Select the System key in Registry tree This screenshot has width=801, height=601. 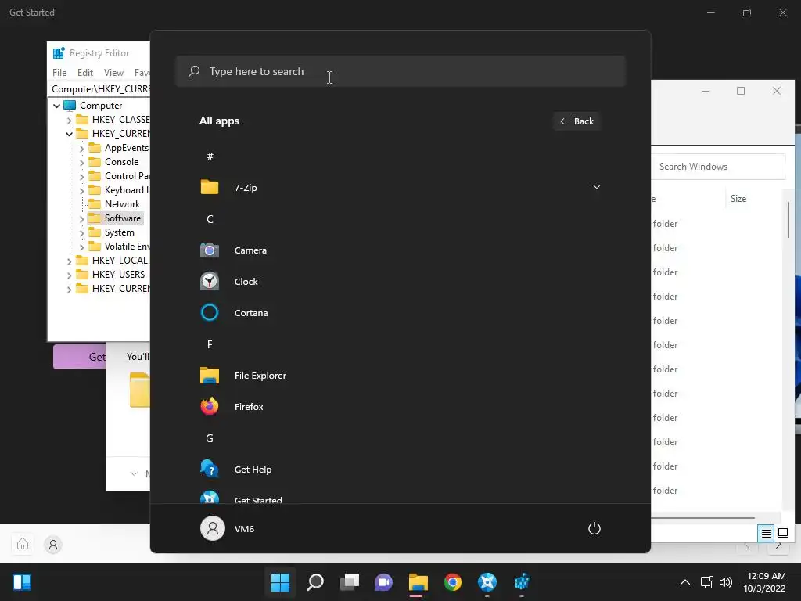[x=119, y=232]
